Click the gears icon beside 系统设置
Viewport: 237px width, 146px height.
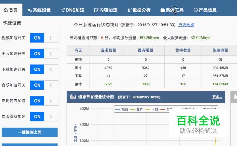tap(29, 10)
